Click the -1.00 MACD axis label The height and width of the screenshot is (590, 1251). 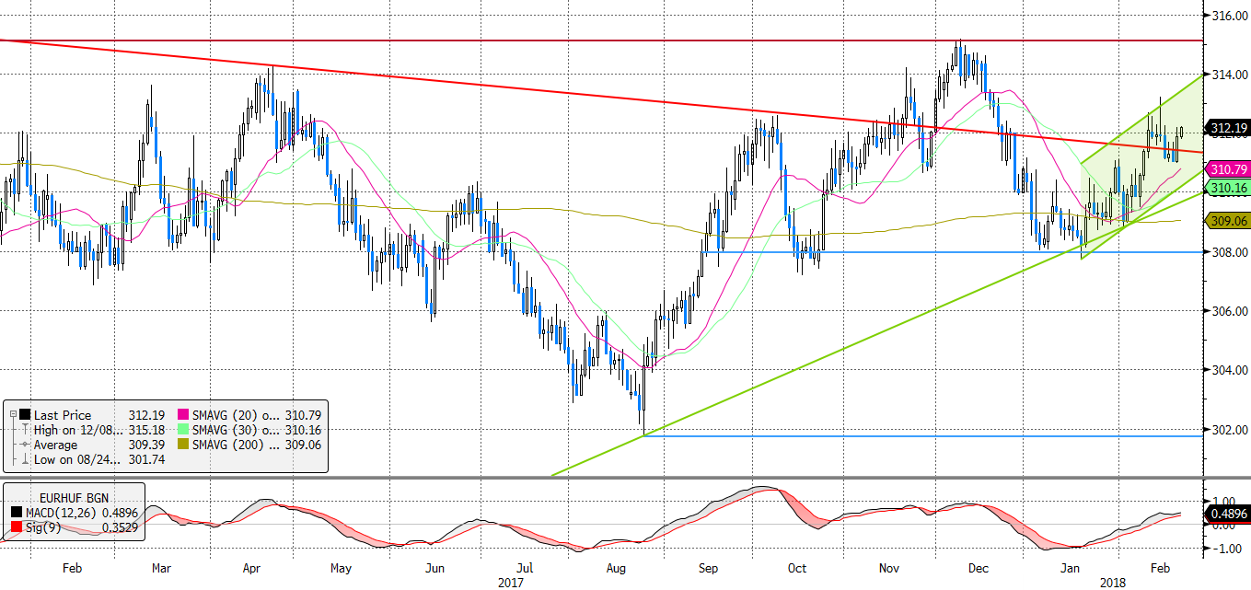pyautogui.click(x=1226, y=549)
